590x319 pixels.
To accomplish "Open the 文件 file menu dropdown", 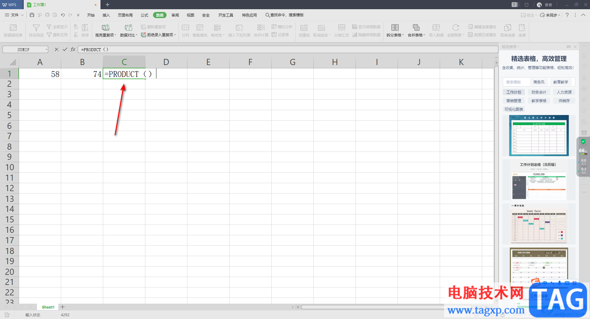I will [x=14, y=15].
